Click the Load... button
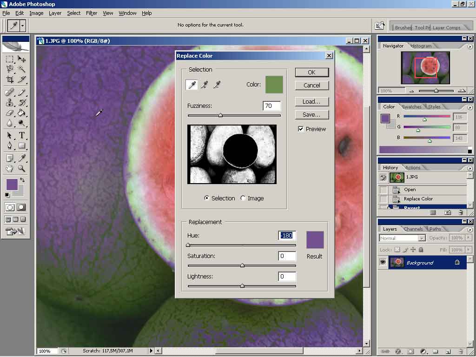Screen dimensions: 476x357 (312, 102)
